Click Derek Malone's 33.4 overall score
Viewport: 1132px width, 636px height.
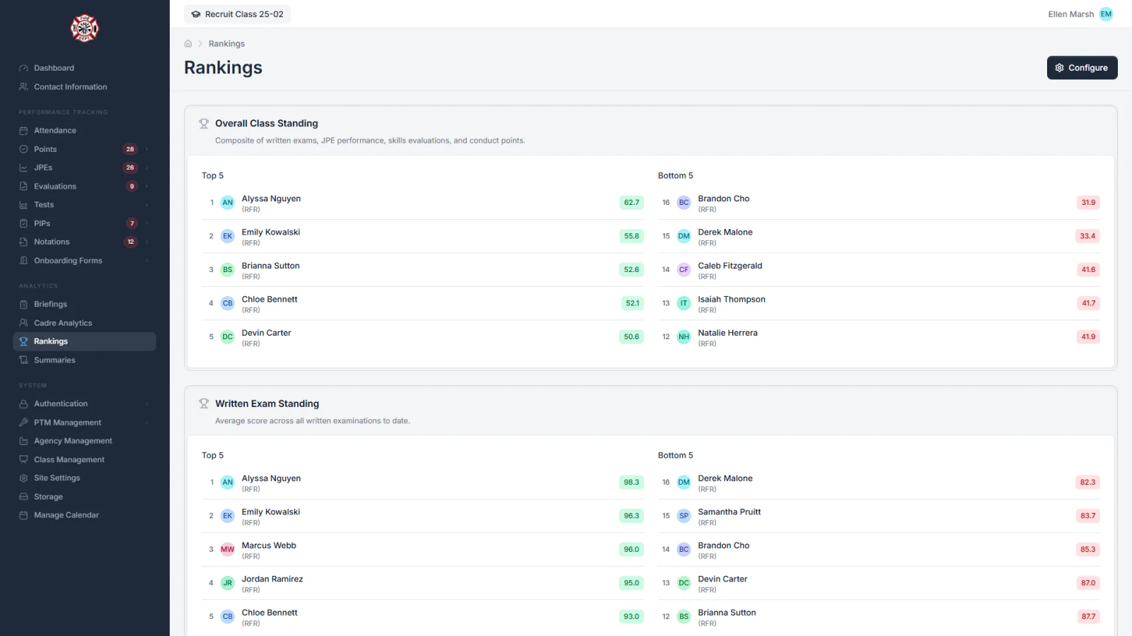(x=1087, y=236)
